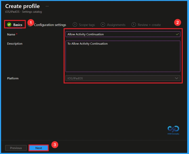Click the Review + create step number icon
This screenshot has width=189, height=154.
[x=134, y=24]
